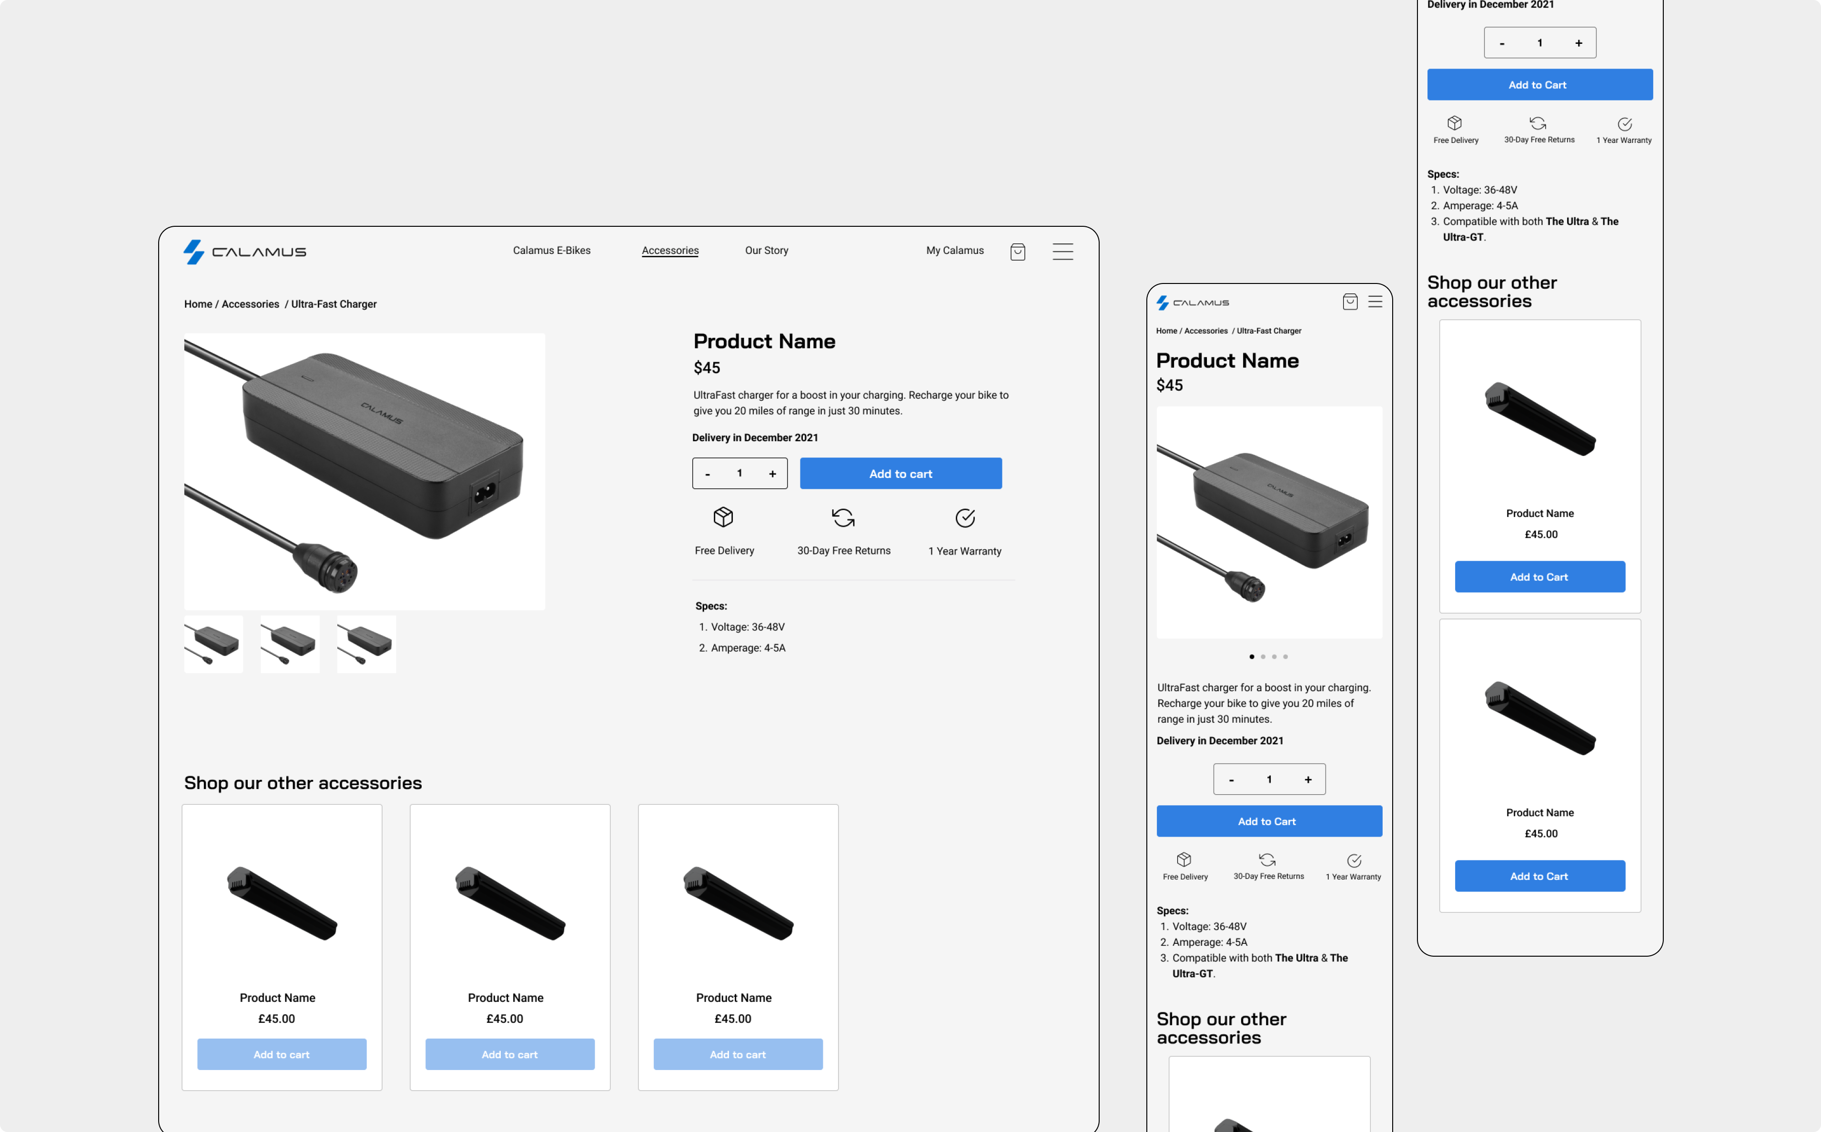Click Home in the desktop breadcrumb
This screenshot has height=1132, width=1821.
click(x=198, y=304)
